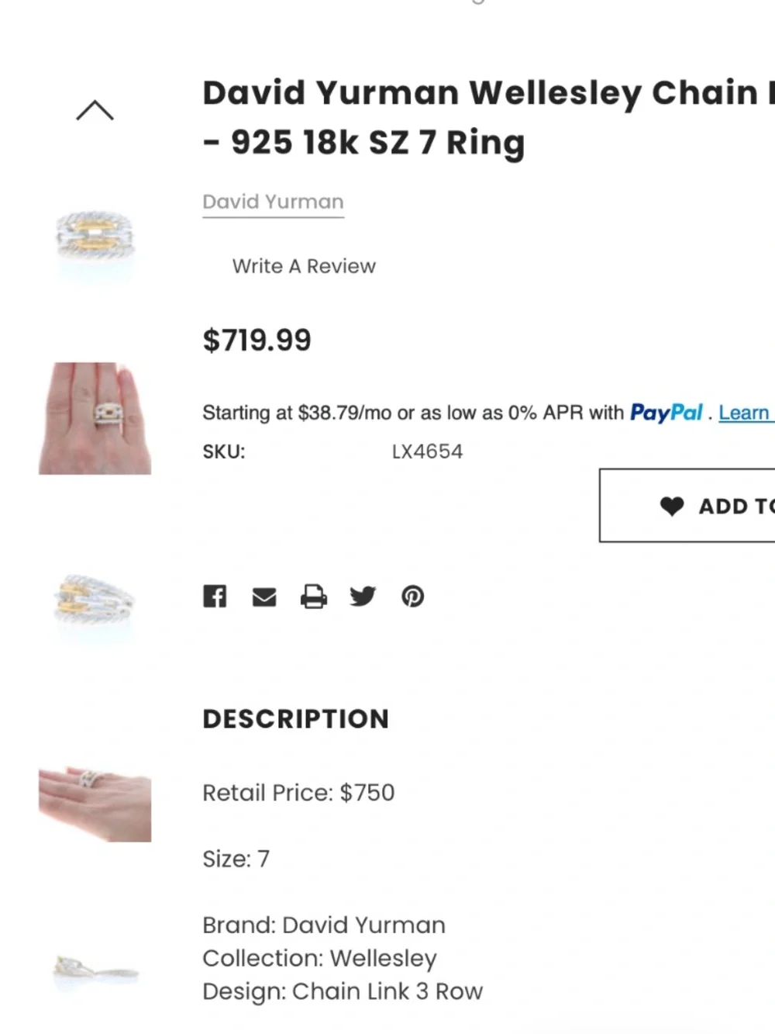Email this product via envelope icon
Image resolution: width=775 pixels, height=1034 pixels.
tap(264, 597)
